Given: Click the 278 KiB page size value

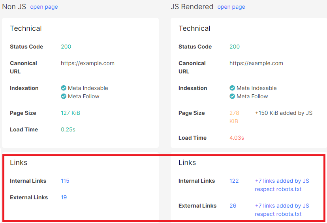Looking at the screenshot, I should [234, 117].
